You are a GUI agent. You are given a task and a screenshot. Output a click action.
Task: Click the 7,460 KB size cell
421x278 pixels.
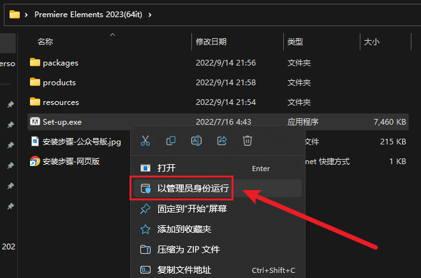(390, 122)
